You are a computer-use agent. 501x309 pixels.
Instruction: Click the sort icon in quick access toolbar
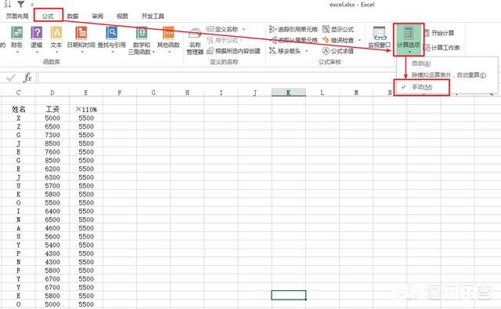[x=8, y=4]
